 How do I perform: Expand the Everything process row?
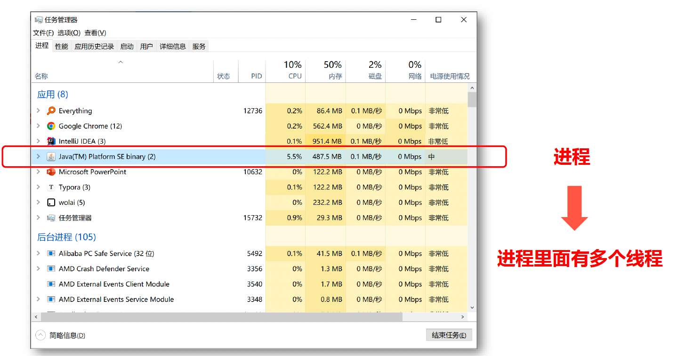pos(38,111)
